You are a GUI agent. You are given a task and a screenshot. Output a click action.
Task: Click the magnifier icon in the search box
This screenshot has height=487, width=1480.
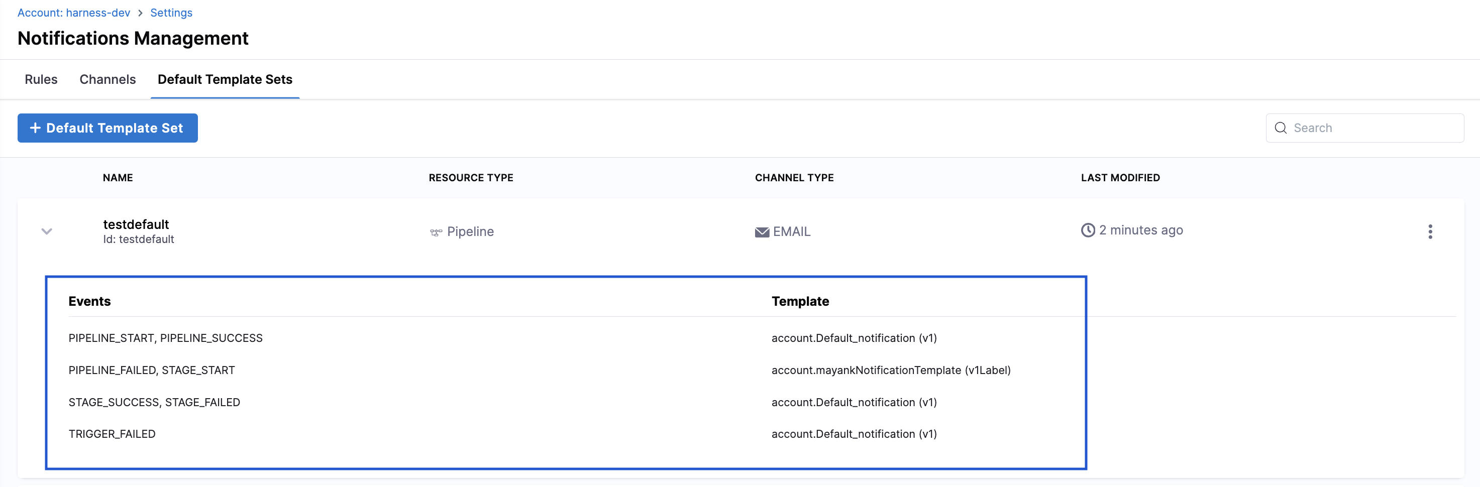1280,128
